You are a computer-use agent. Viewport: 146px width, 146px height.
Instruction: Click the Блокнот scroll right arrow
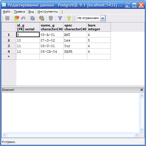click(136, 135)
